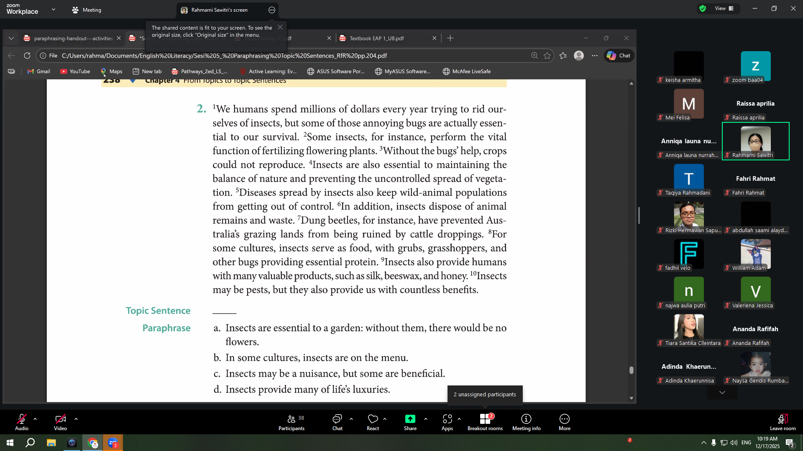Expand Zoom Workplace dropdown
Viewport: 803px width, 451px height.
(54, 9)
